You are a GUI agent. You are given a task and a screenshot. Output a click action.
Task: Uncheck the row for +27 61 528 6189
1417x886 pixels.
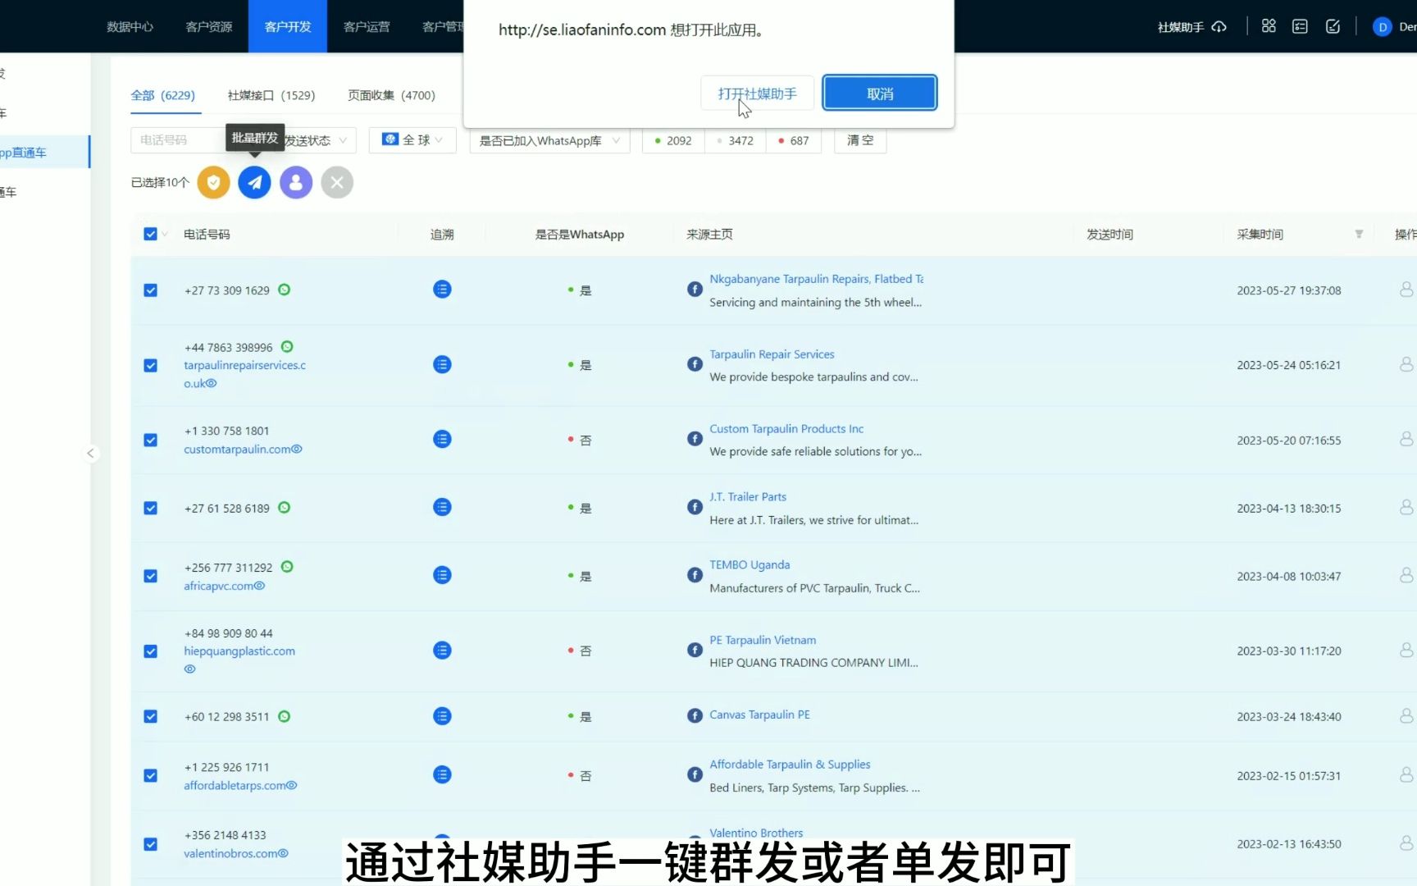tap(150, 509)
